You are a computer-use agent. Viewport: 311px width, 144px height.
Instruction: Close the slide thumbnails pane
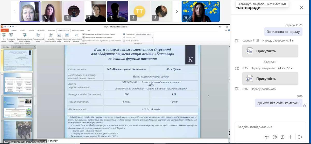point(35,47)
